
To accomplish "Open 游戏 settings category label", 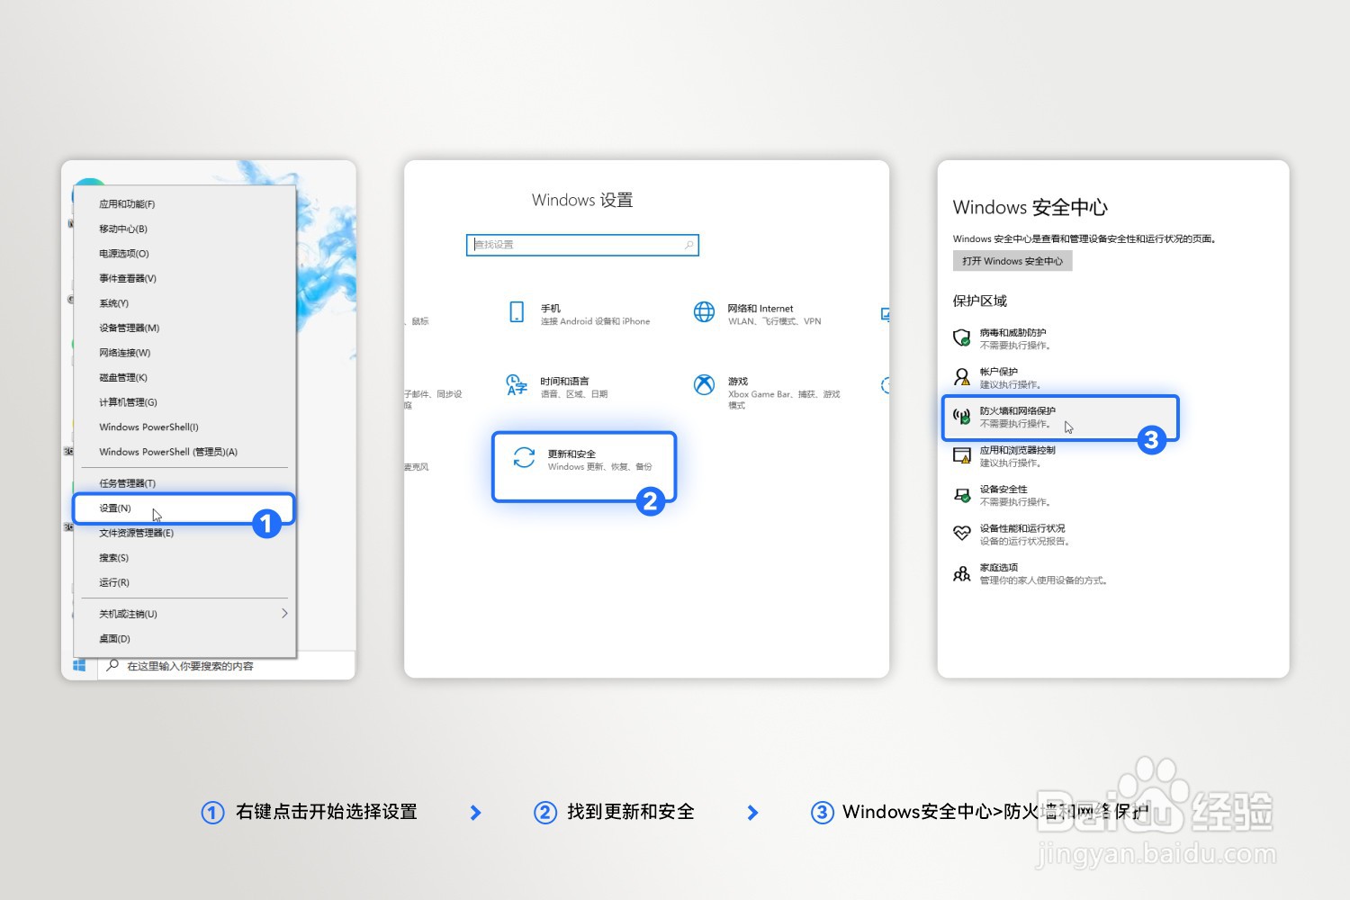I will click(x=738, y=382).
